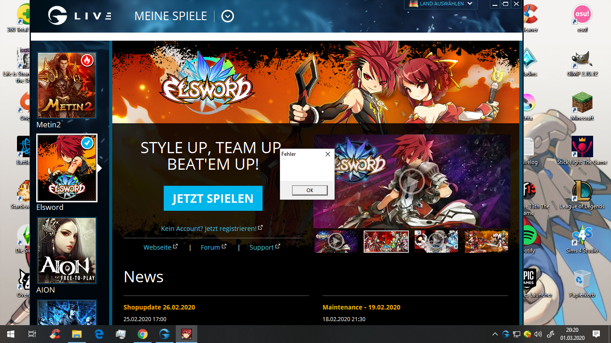Open the Maintenance - 19.02.2020 news item
This screenshot has width=611, height=343.
pos(361,307)
